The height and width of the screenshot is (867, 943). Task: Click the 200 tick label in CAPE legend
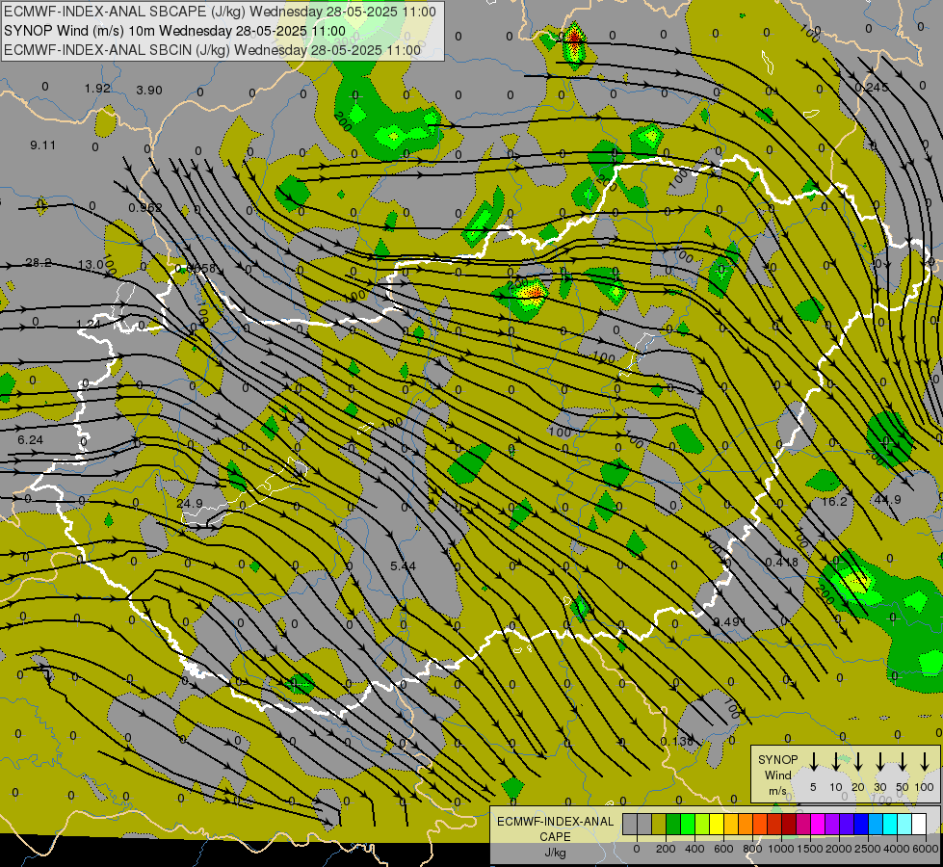coord(666,849)
